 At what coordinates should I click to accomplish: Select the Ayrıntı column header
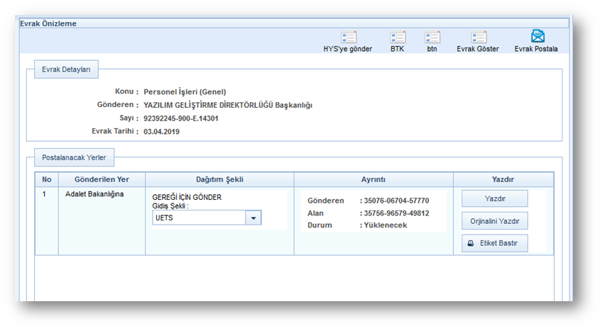374,179
